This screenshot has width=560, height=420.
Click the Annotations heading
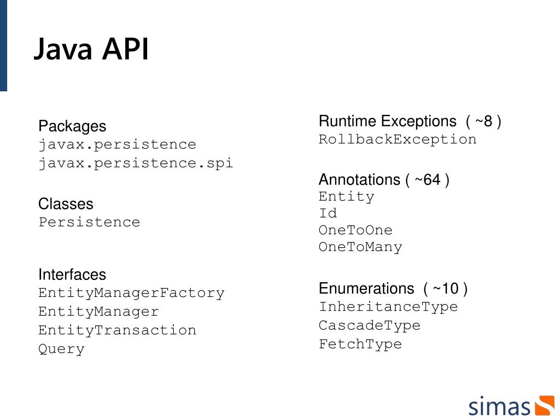(384, 179)
